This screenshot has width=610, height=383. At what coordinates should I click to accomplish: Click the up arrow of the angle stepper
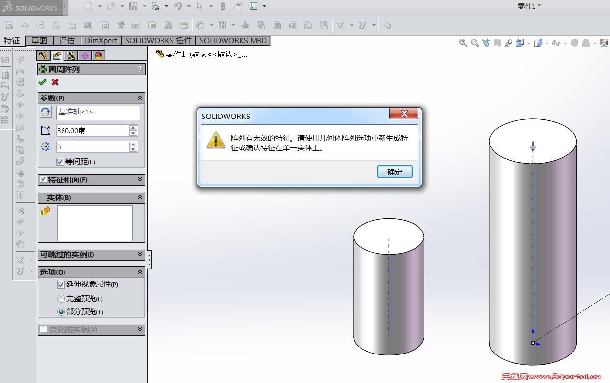coord(133,128)
